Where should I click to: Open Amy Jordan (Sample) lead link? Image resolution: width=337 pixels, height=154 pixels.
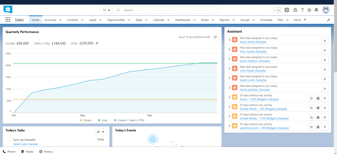tap(253, 52)
